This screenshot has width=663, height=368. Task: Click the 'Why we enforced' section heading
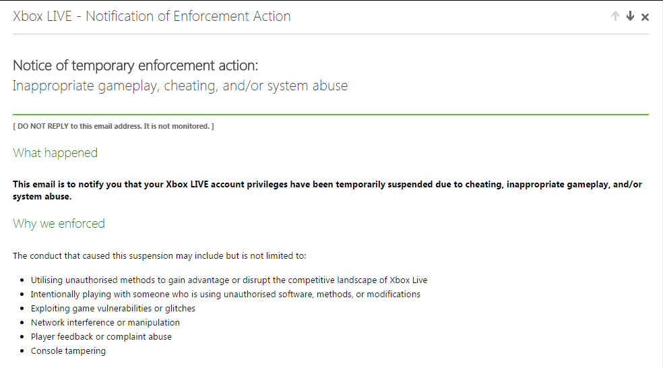59,224
